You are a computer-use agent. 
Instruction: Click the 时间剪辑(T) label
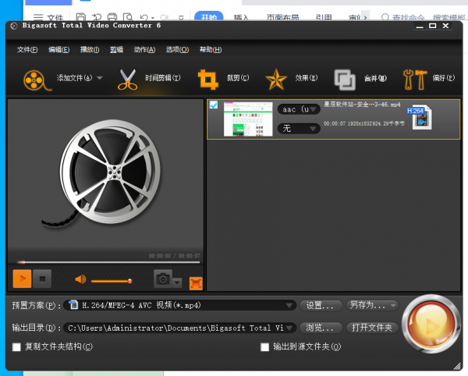click(163, 78)
